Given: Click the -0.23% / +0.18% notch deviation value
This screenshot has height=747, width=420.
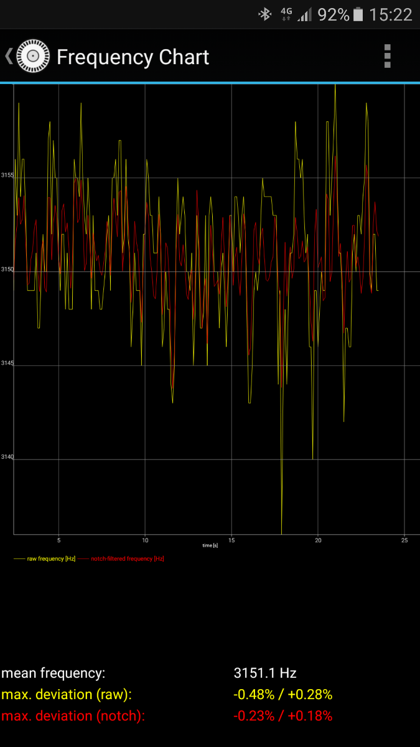Looking at the screenshot, I should pos(282,716).
